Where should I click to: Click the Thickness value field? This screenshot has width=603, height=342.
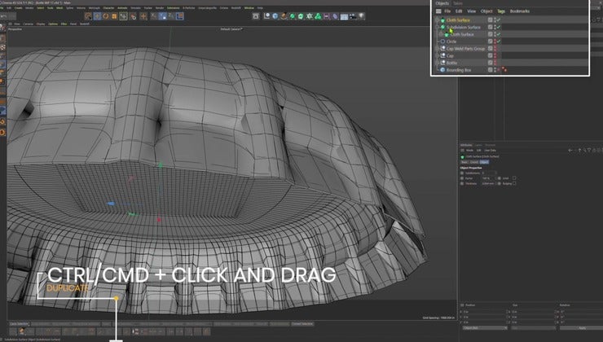[487, 183]
